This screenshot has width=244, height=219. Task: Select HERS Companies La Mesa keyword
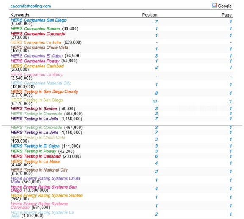coord(36,75)
